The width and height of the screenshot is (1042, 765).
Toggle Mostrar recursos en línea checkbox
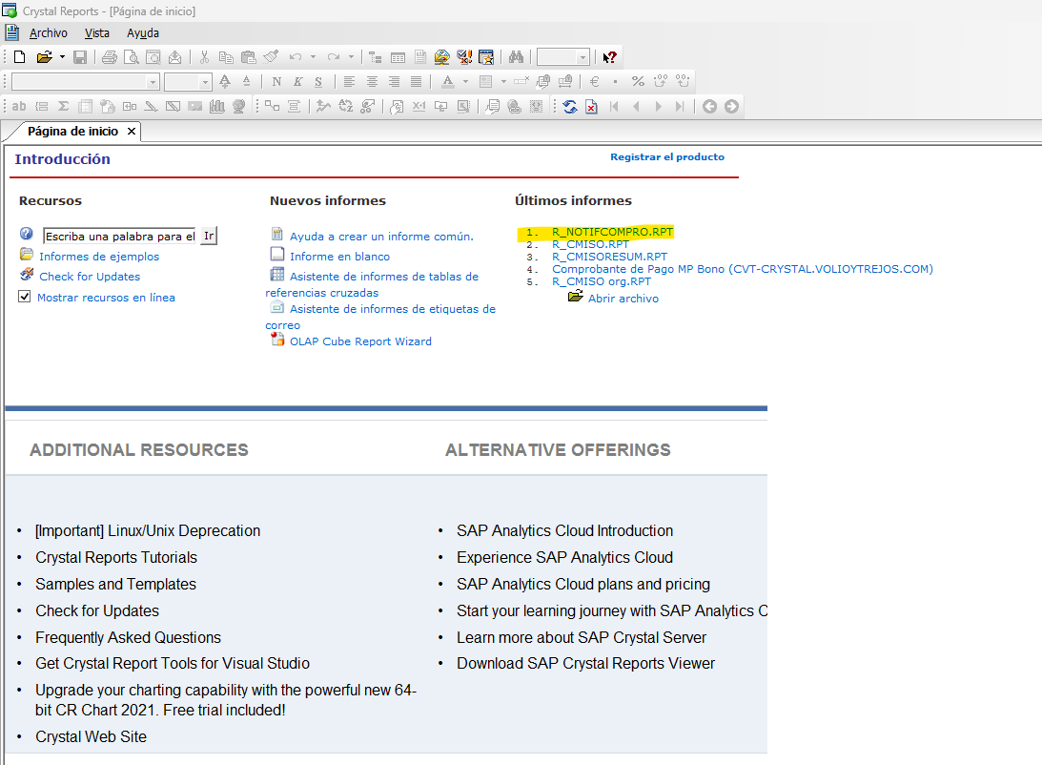[x=25, y=297]
